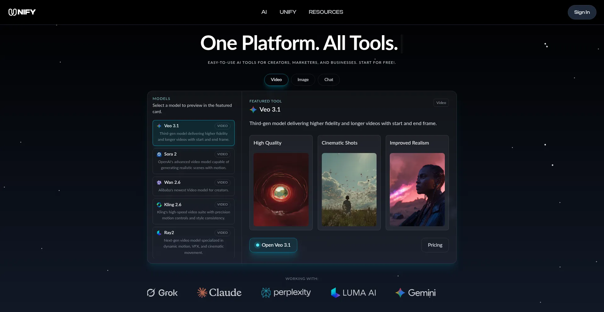Click the Veo 3.1 sparkle icon in models list
The image size is (604, 312).
coord(159,126)
